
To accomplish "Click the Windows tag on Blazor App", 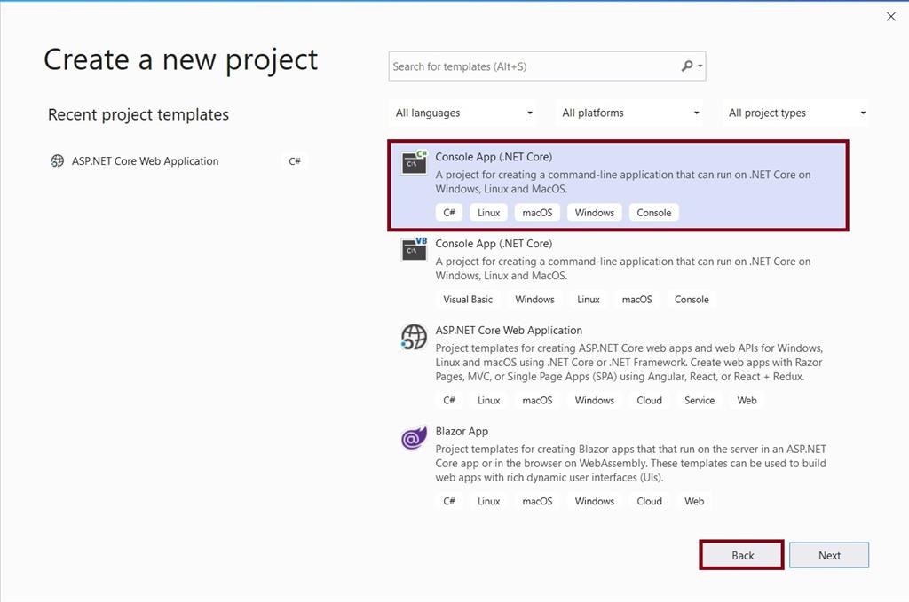I will [x=594, y=501].
